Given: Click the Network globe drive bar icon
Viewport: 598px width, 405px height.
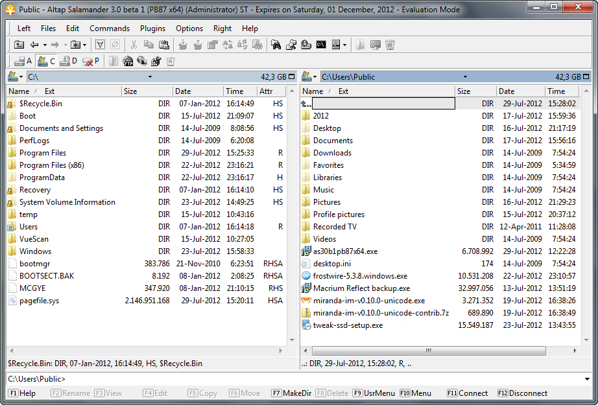Looking at the screenshot, I should coord(142,61).
